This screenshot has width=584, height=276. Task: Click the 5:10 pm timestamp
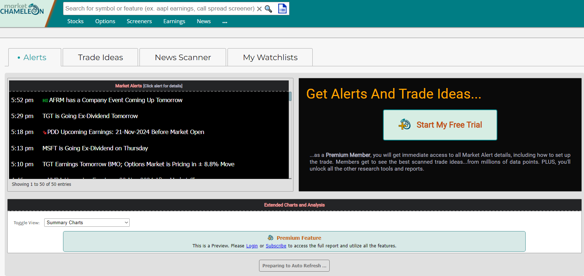click(x=22, y=164)
